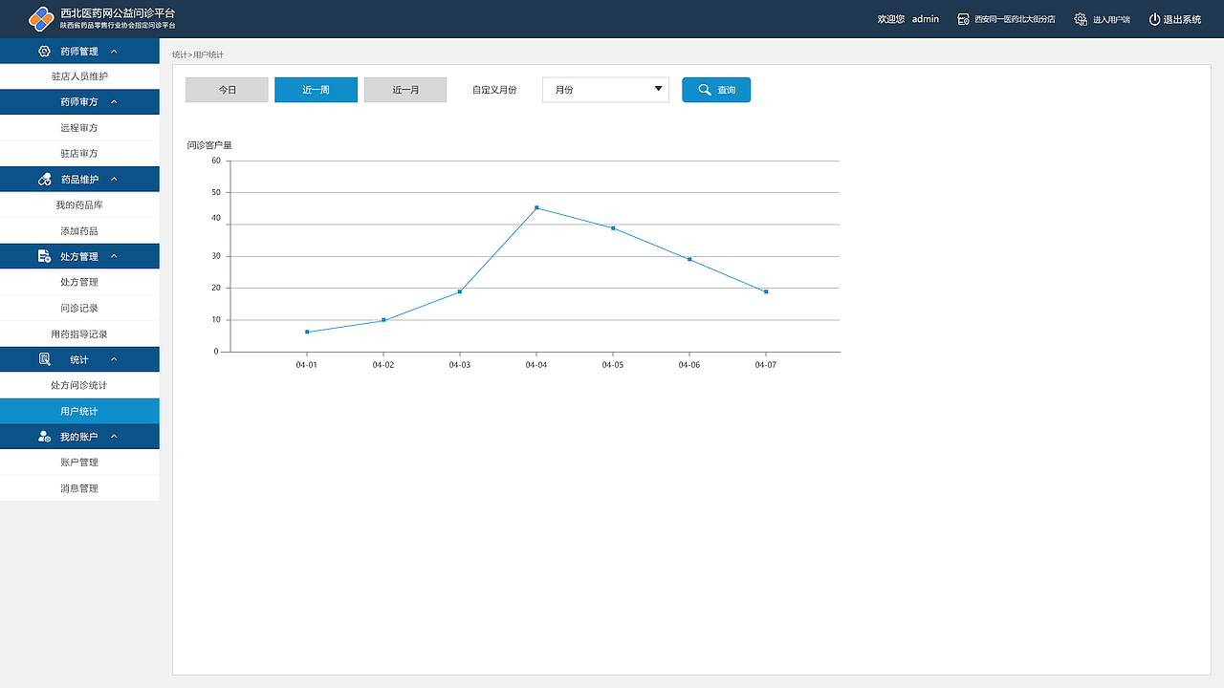Collapse the 药师管理 section chevron

(x=114, y=51)
